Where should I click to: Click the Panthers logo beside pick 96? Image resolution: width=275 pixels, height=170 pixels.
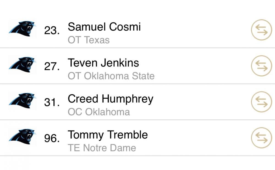click(22, 136)
